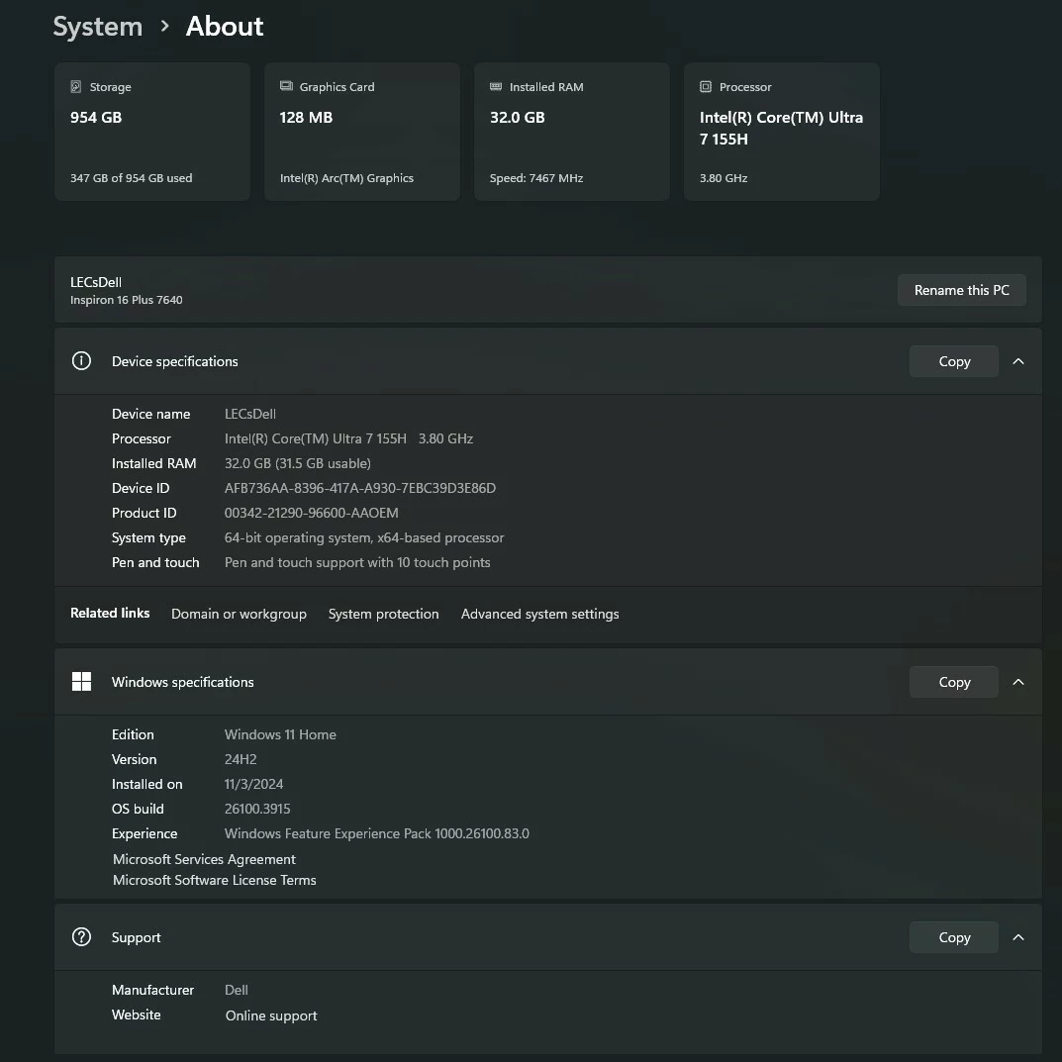Click the installed on date 11/3/2024
This screenshot has height=1062, width=1062.
pos(253,784)
